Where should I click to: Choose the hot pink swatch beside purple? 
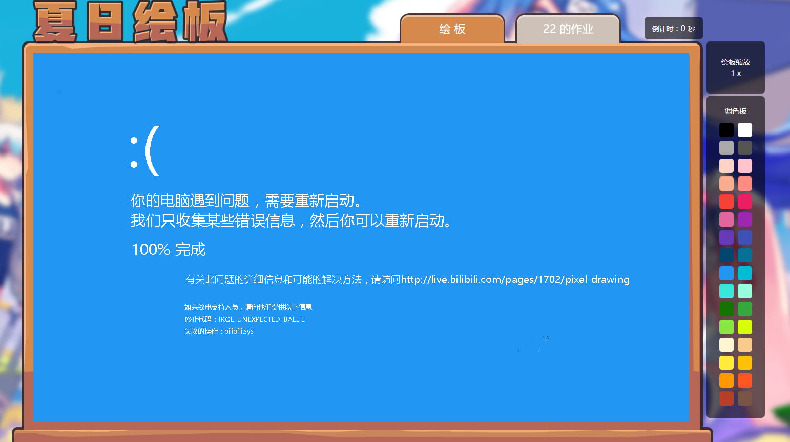click(726, 219)
